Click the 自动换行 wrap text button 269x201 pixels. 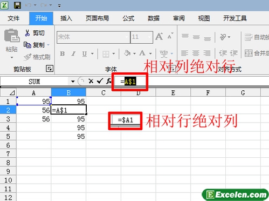click(x=257, y=37)
